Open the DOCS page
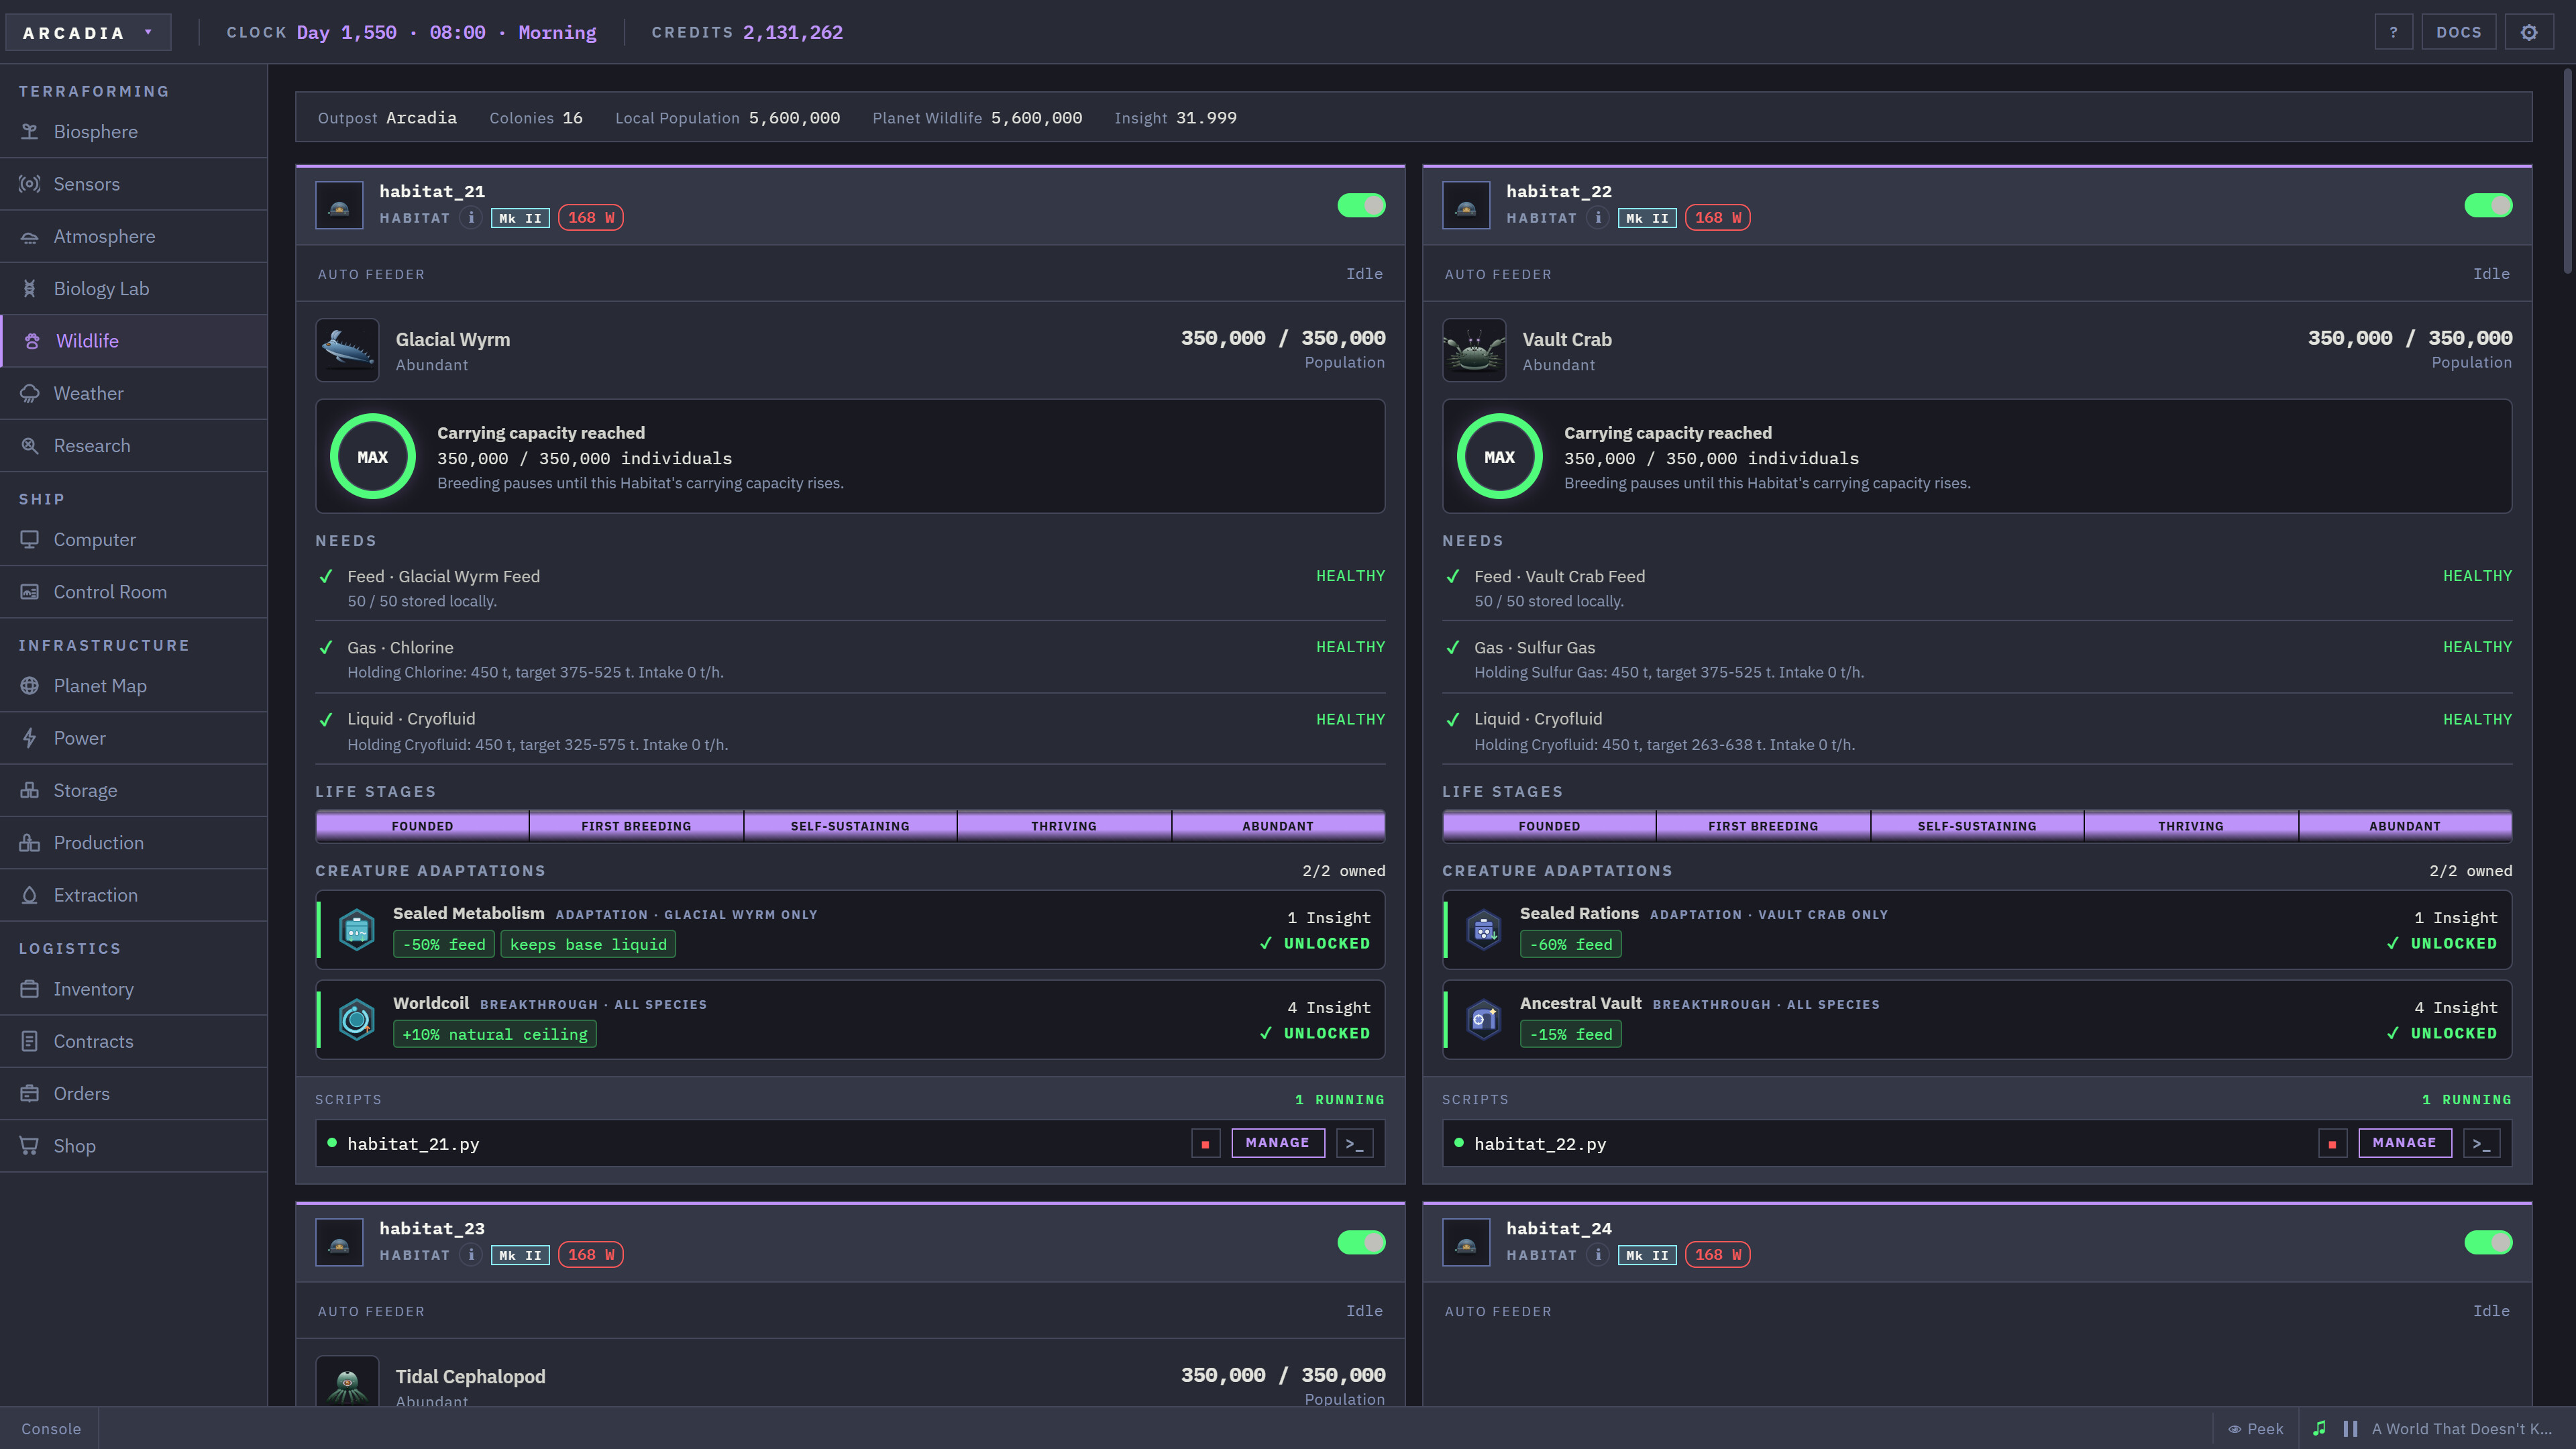 click(2458, 32)
